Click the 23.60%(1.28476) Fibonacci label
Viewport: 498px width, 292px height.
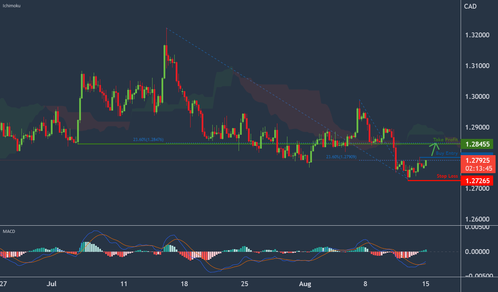(x=148, y=140)
